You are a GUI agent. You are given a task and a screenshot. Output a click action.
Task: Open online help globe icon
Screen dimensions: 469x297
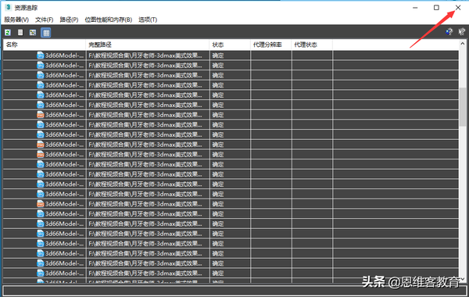point(449,31)
